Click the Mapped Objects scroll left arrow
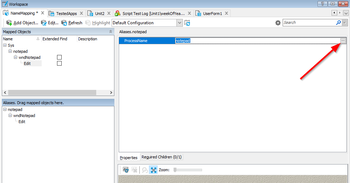The height and width of the screenshot is (183, 350). pyautogui.click(x=5, y=92)
